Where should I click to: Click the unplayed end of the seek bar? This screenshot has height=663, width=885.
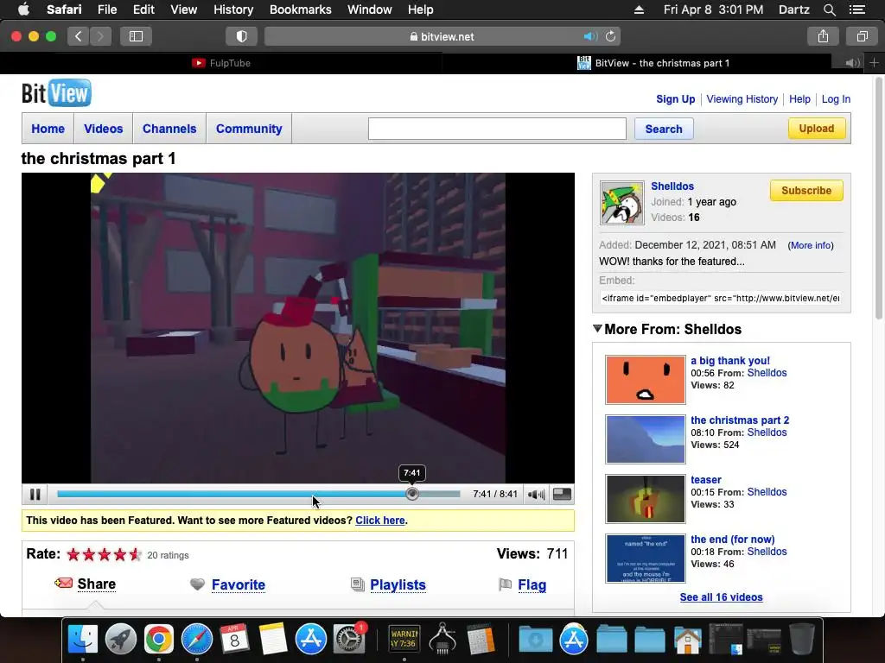439,494
